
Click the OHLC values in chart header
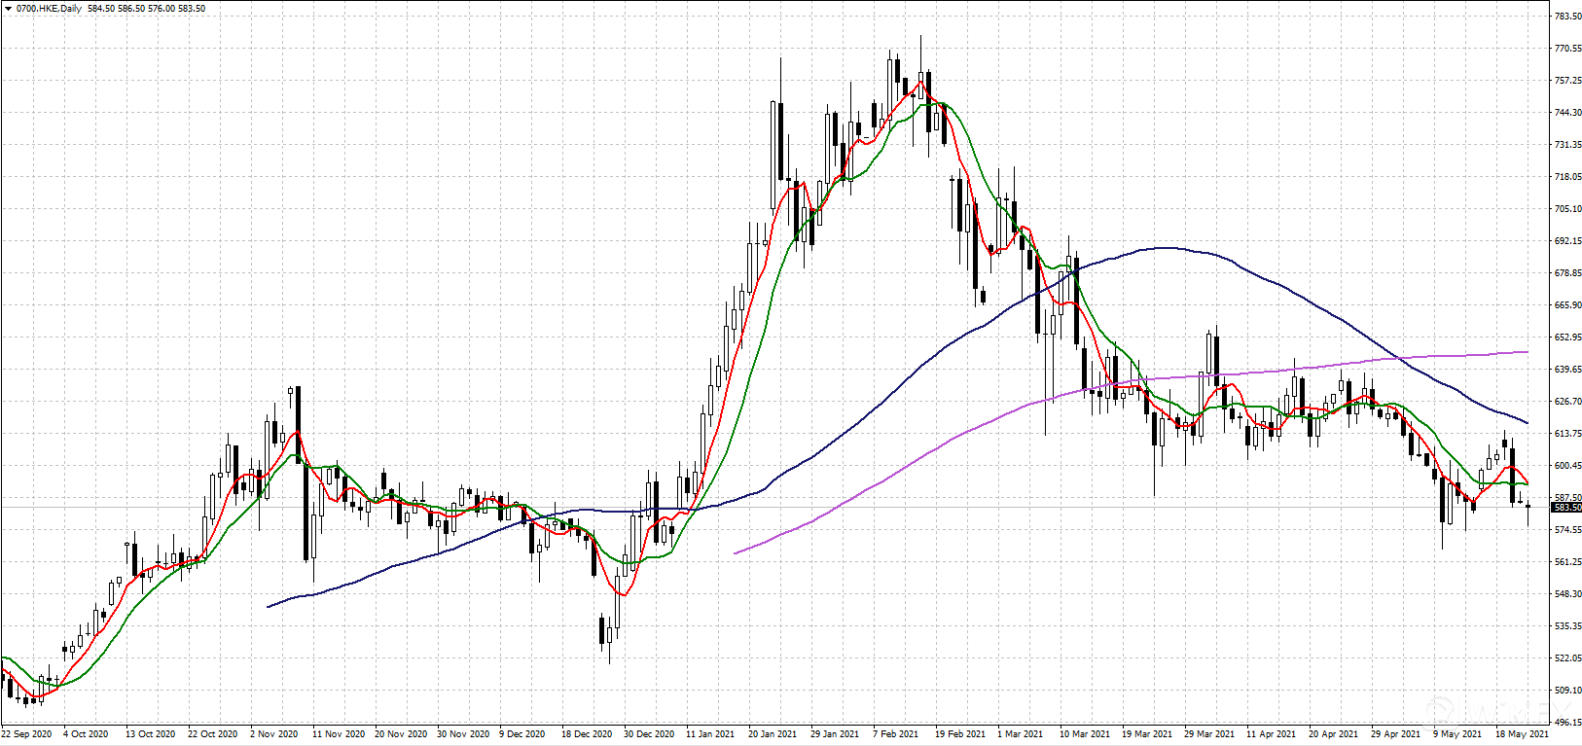pyautogui.click(x=146, y=9)
